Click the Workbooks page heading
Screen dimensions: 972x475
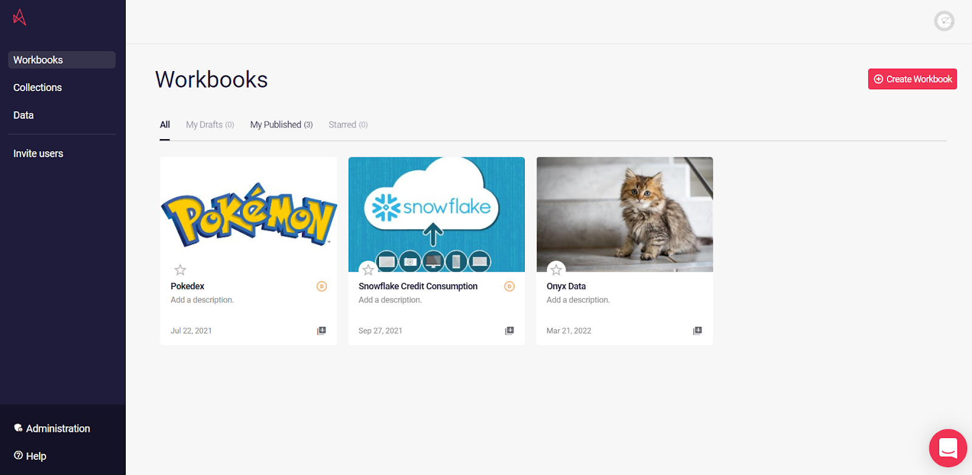tap(211, 80)
